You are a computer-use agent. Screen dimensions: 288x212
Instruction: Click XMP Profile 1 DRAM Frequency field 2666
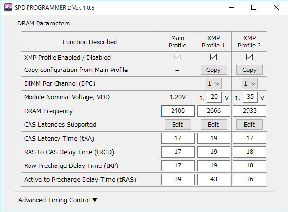tap(214, 111)
